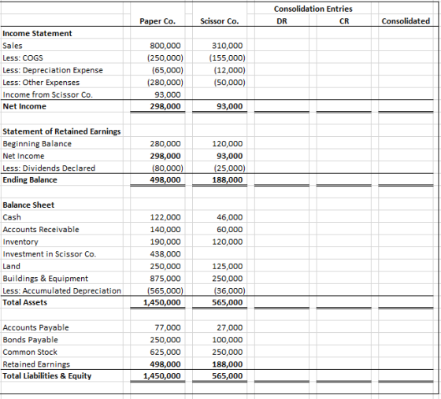Click Paper Co. Buildings & Equipment 875,000
Screen dimensions: 441x399
click(165, 279)
